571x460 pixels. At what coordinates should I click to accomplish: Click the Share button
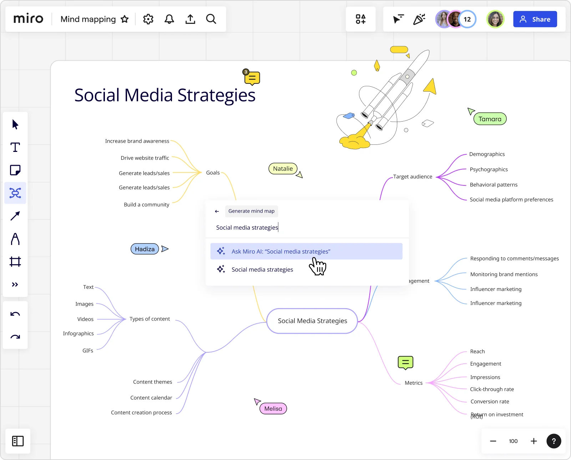click(535, 19)
